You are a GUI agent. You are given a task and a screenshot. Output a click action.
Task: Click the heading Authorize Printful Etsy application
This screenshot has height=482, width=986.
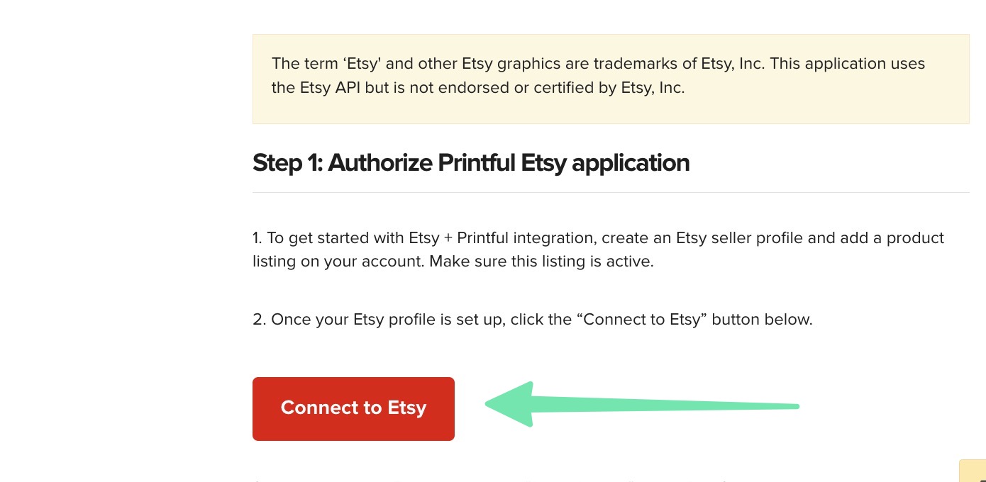tap(471, 162)
